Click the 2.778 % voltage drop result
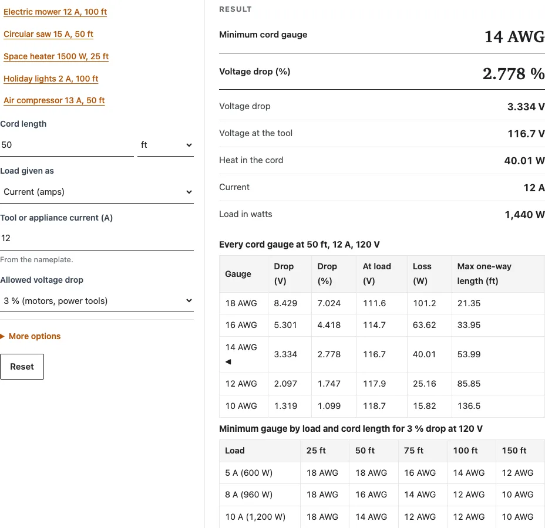This screenshot has height=528, width=545. pyautogui.click(x=513, y=73)
